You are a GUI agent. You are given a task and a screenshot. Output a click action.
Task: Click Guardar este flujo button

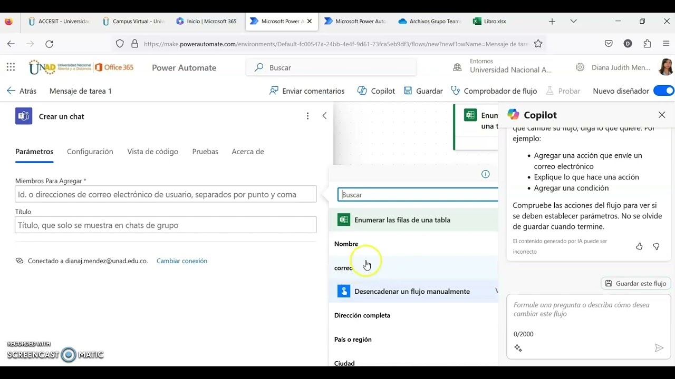635,283
